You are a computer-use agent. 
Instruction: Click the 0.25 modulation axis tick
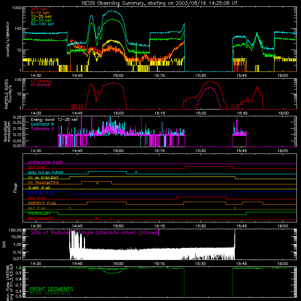tap(18, 117)
